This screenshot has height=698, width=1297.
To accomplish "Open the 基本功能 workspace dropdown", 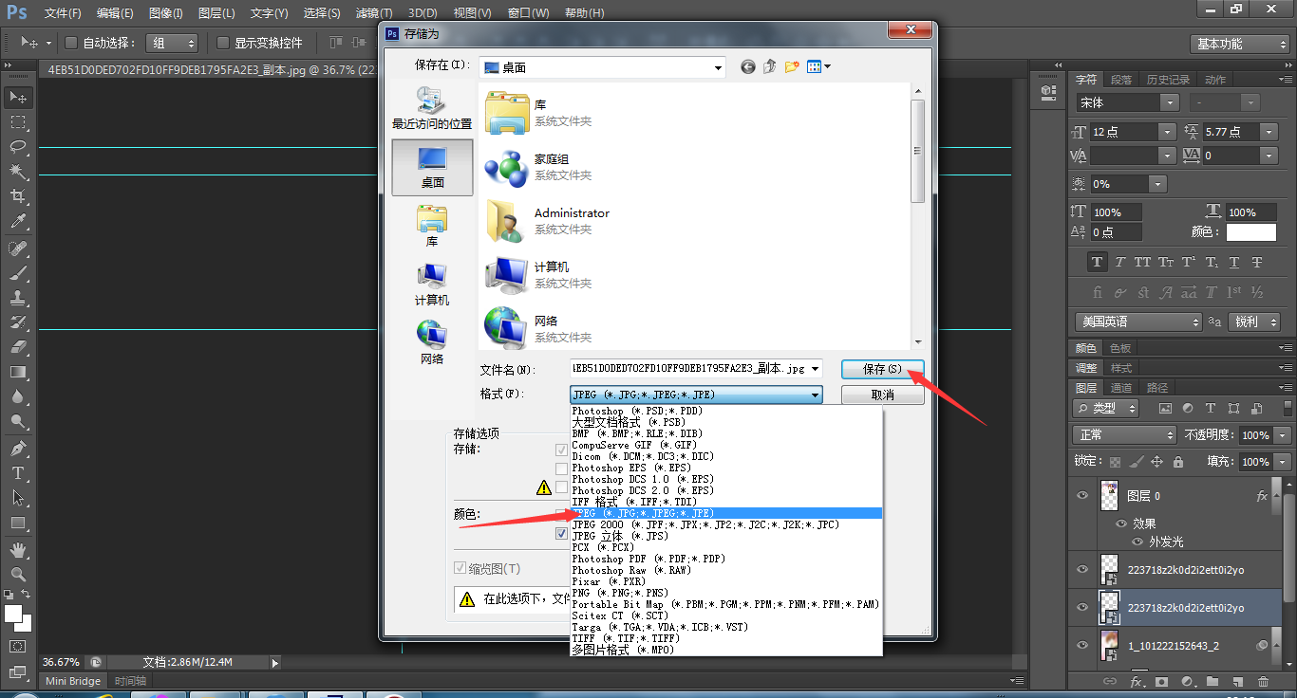I will 1240,44.
